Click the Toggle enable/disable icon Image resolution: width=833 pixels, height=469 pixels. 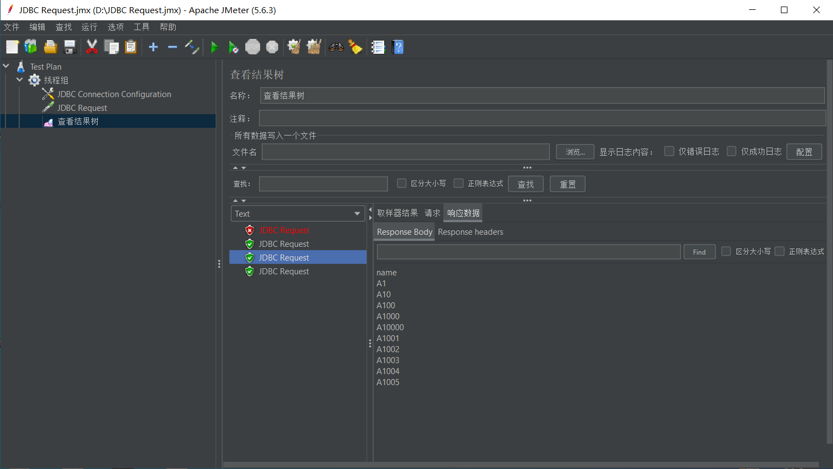tap(192, 47)
